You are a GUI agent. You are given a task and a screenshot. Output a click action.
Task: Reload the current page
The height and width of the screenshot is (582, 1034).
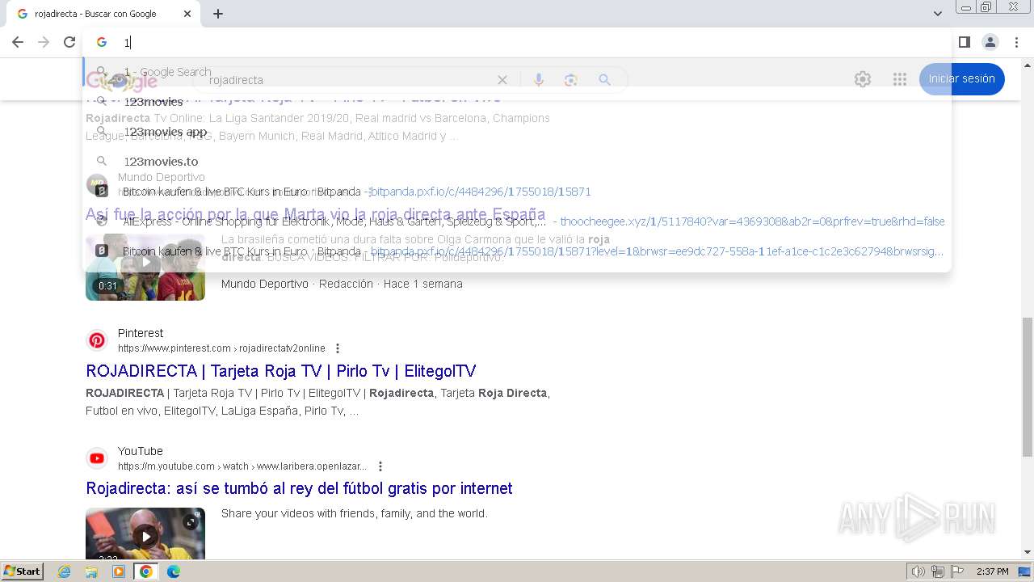click(69, 42)
